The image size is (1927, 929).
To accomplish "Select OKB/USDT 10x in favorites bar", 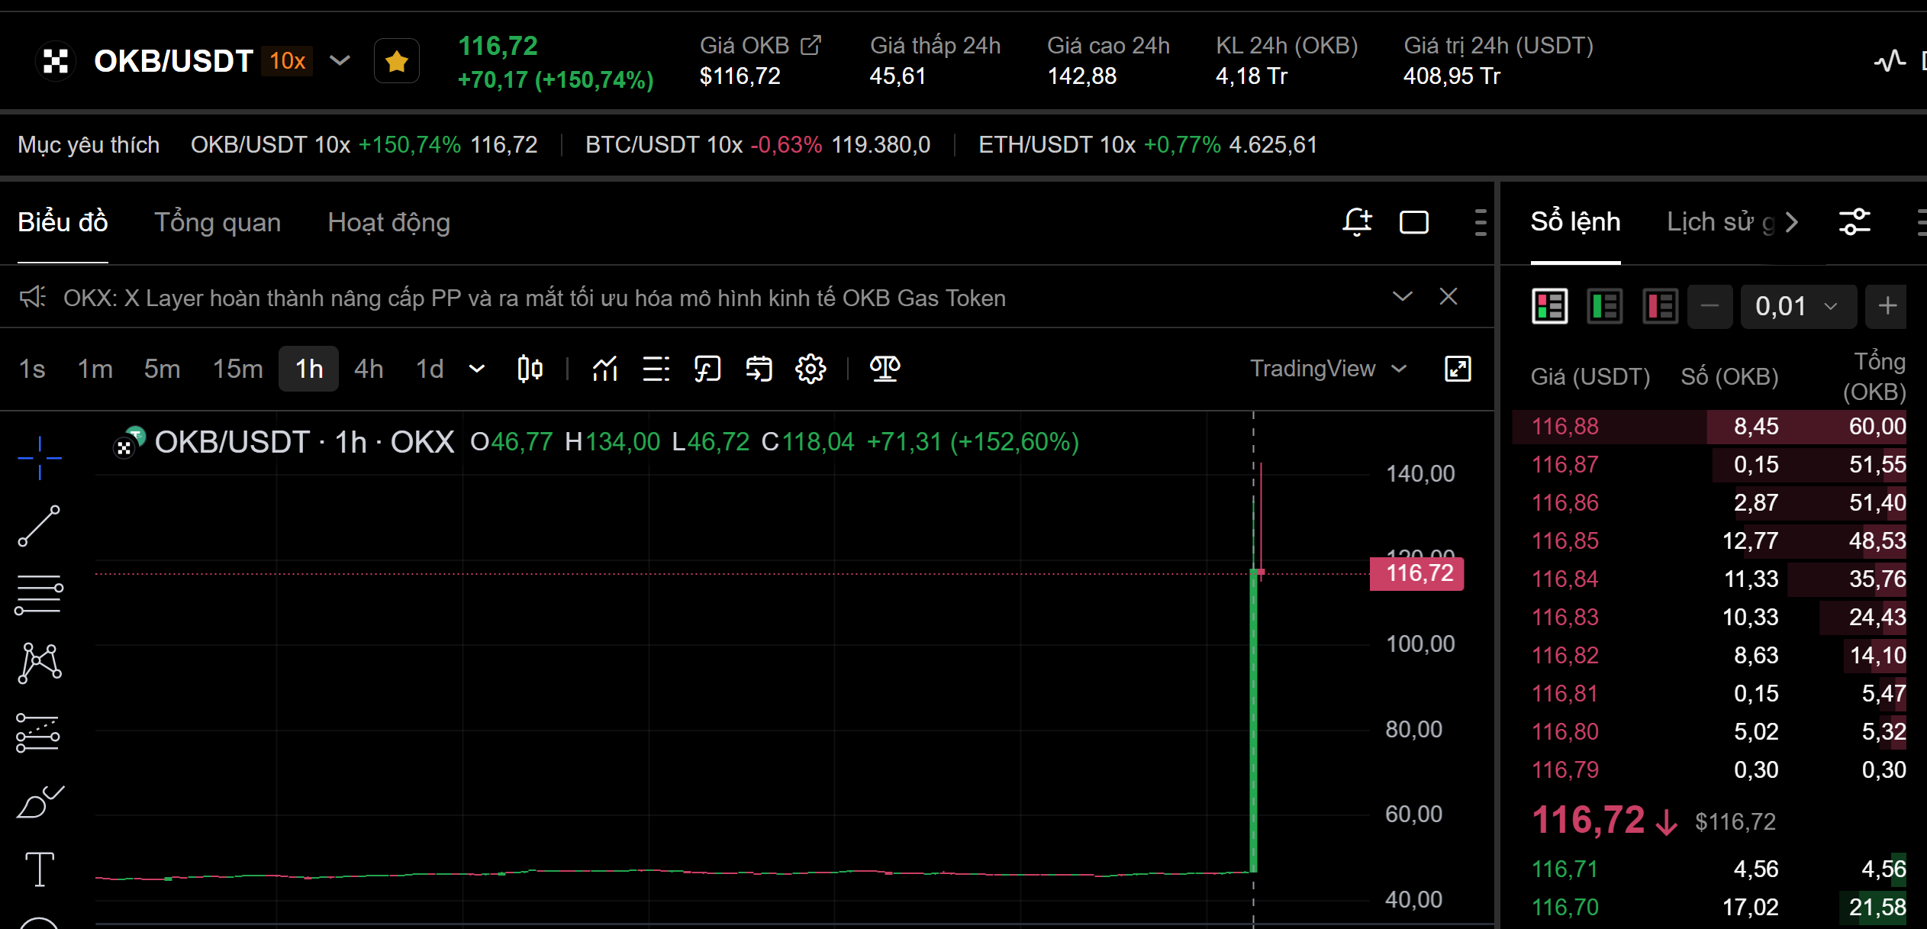I will (364, 144).
